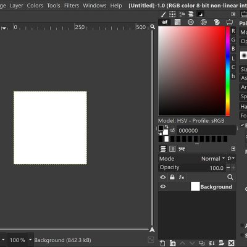Switch to the Channels tab
Viewport: 247px width, 247px height.
pos(172,149)
